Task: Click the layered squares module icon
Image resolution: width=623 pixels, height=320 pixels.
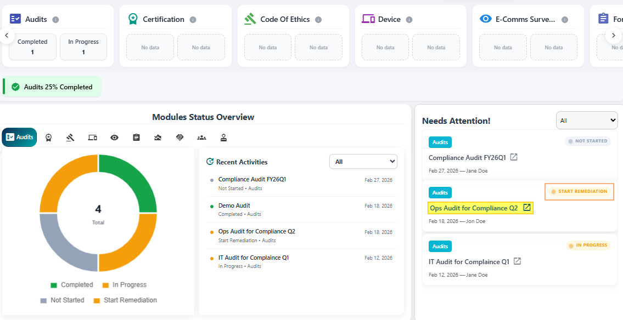Action: [180, 138]
